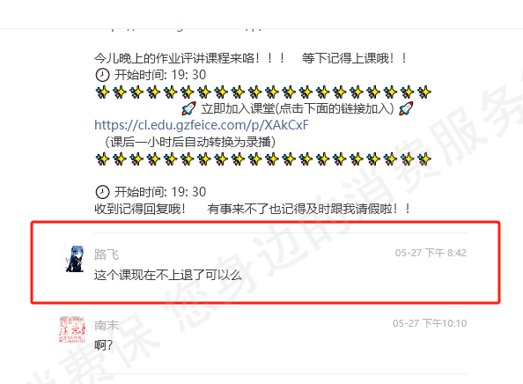Click the timestamp 05-27 下午10:10
The width and height of the screenshot is (523, 384).
coord(430,323)
